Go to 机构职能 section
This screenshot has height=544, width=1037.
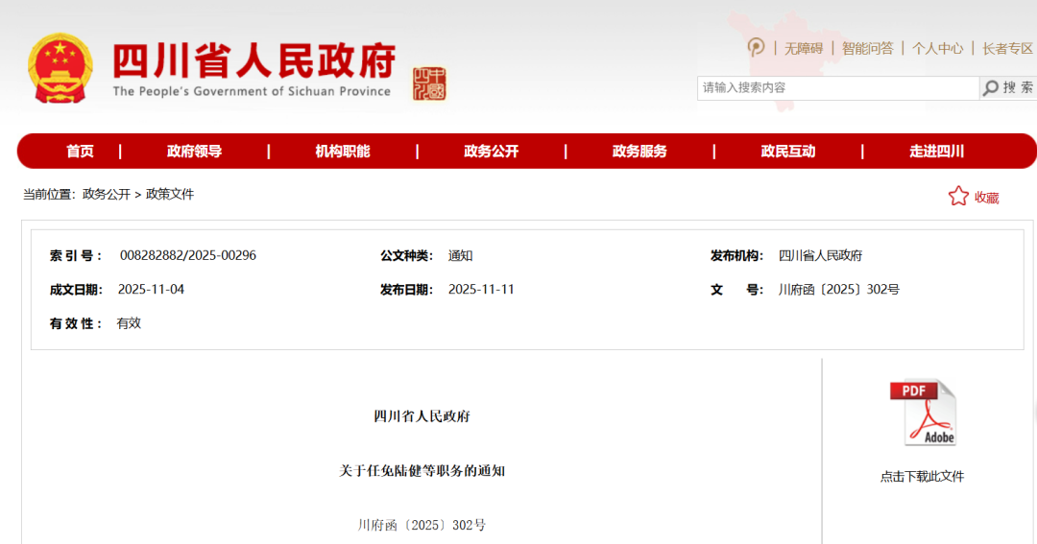pyautogui.click(x=342, y=151)
